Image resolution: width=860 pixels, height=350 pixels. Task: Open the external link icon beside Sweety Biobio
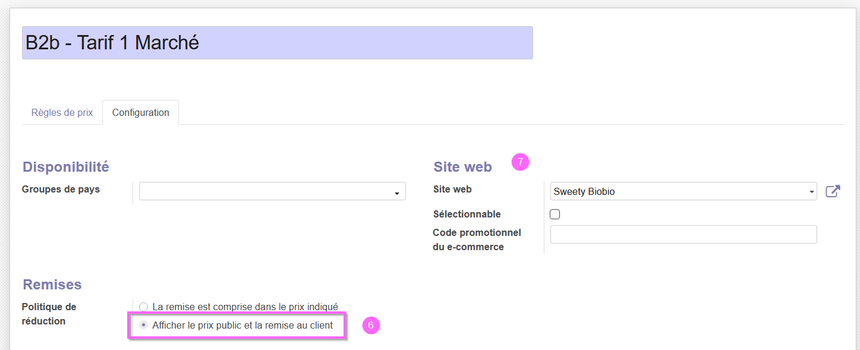click(x=833, y=191)
